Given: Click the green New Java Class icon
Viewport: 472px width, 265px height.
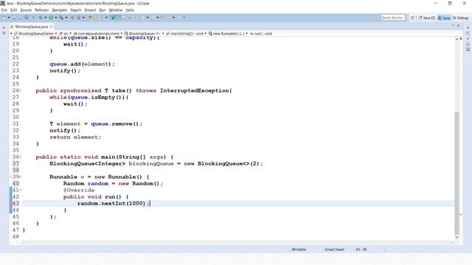Looking at the screenshot, I should tap(79, 18).
